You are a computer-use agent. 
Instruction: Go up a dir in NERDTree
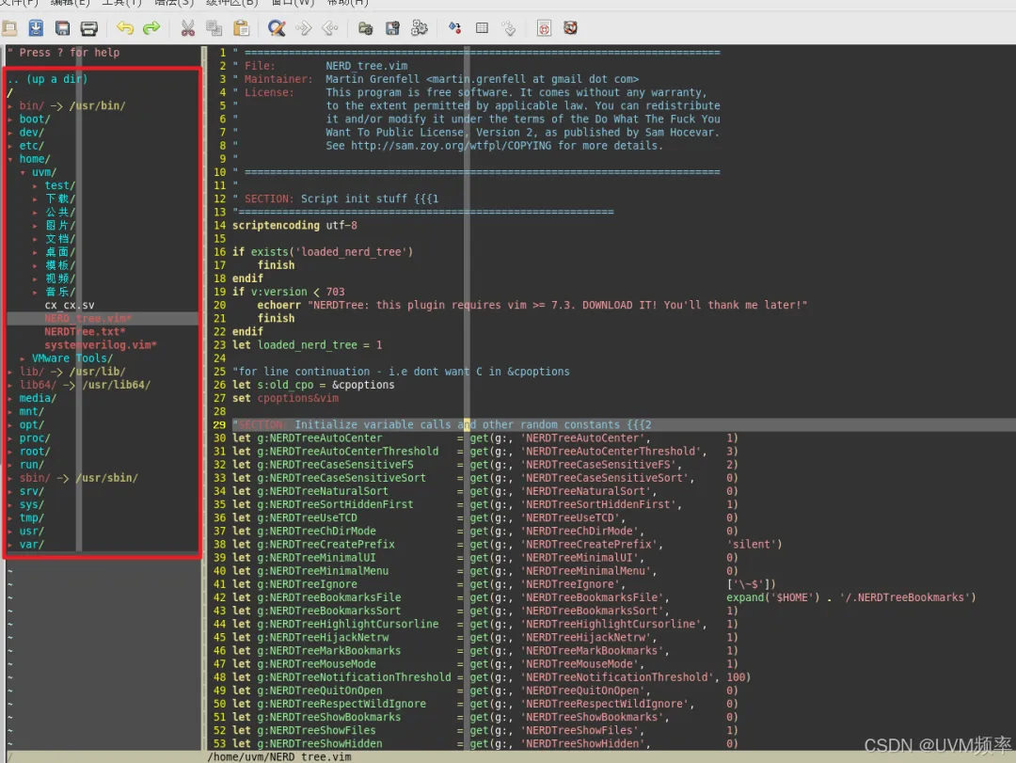click(x=47, y=79)
